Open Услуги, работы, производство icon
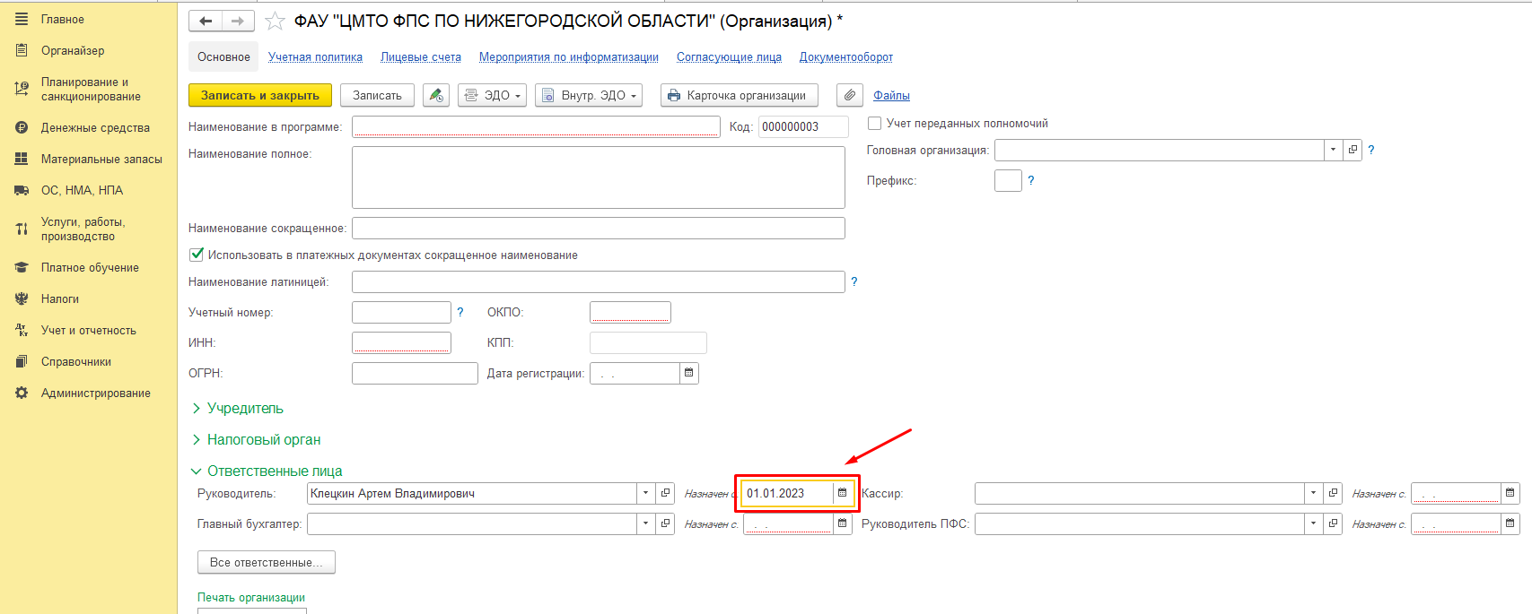Screen dimensions: 1532x614 [x=22, y=229]
